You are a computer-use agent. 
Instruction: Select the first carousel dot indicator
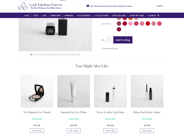coord(31,54)
